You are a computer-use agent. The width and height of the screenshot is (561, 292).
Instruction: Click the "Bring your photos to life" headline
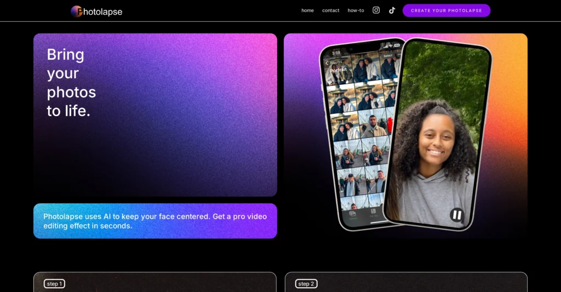click(x=71, y=83)
